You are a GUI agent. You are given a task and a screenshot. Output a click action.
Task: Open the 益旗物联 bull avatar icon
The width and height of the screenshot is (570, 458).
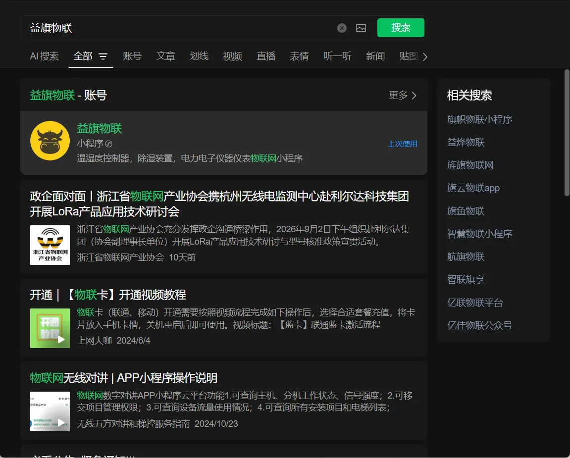click(x=50, y=141)
